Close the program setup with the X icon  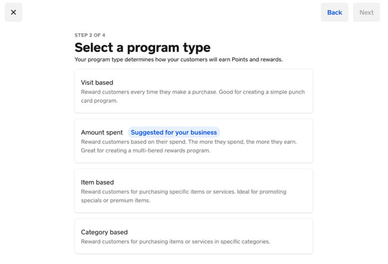pos(13,12)
